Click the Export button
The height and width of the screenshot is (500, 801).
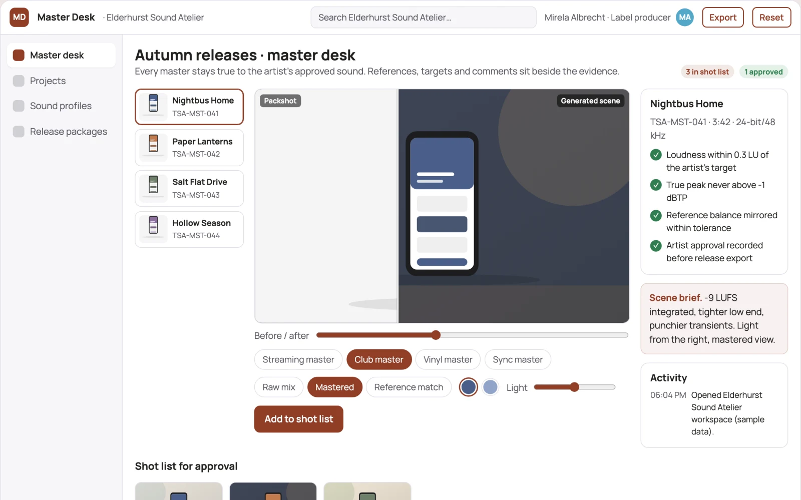coord(723,18)
